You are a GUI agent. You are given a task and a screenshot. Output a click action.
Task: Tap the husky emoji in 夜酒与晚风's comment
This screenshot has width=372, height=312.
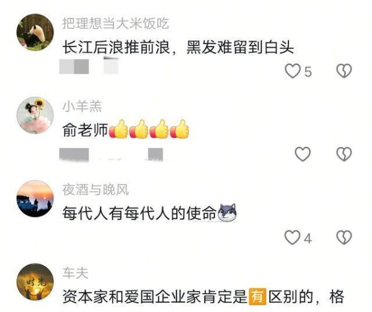228,213
